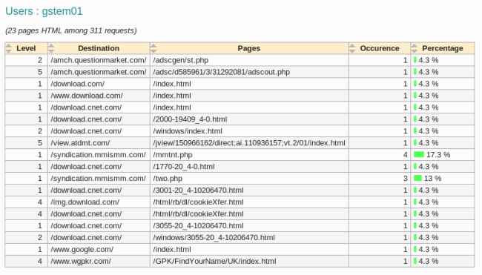Select the /windows/index.html page cell
Image resolution: width=482 pixels, height=275 pixels.
point(249,131)
